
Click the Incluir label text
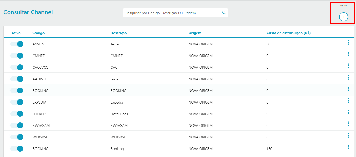click(344, 5)
